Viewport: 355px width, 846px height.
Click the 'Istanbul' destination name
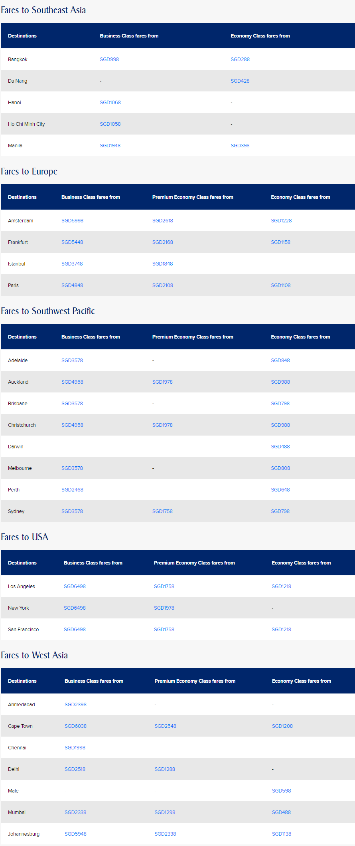[16, 264]
